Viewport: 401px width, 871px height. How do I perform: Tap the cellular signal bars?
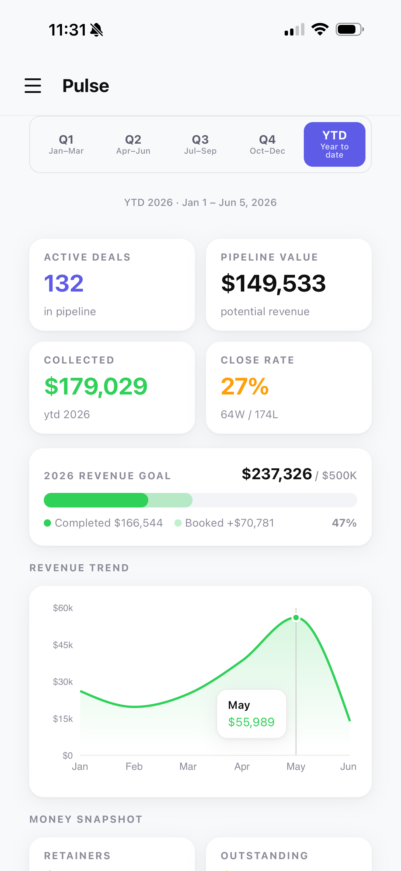click(294, 29)
